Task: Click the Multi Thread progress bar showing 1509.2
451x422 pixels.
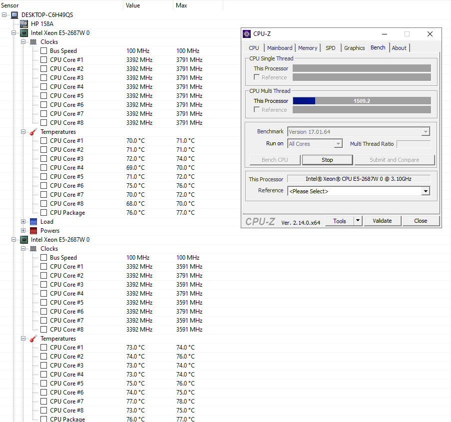Action: point(362,101)
